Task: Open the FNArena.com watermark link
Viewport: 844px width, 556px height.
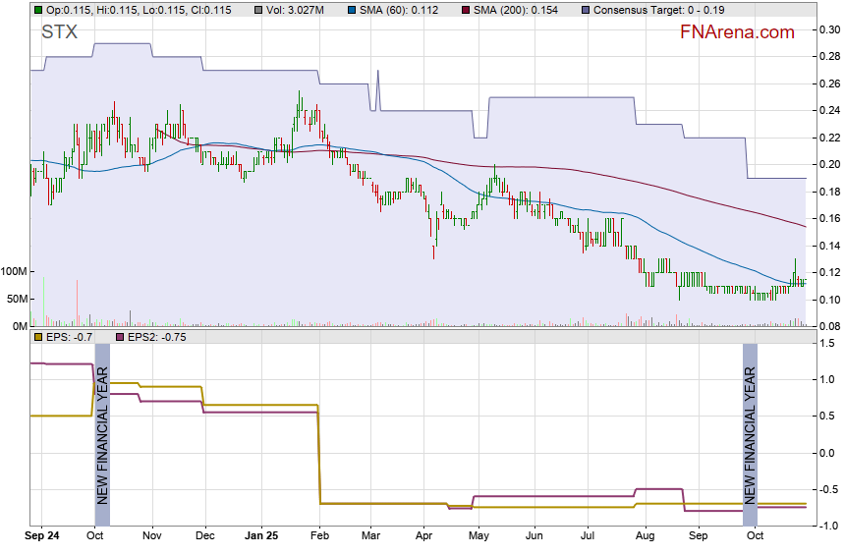Action: pyautogui.click(x=737, y=32)
